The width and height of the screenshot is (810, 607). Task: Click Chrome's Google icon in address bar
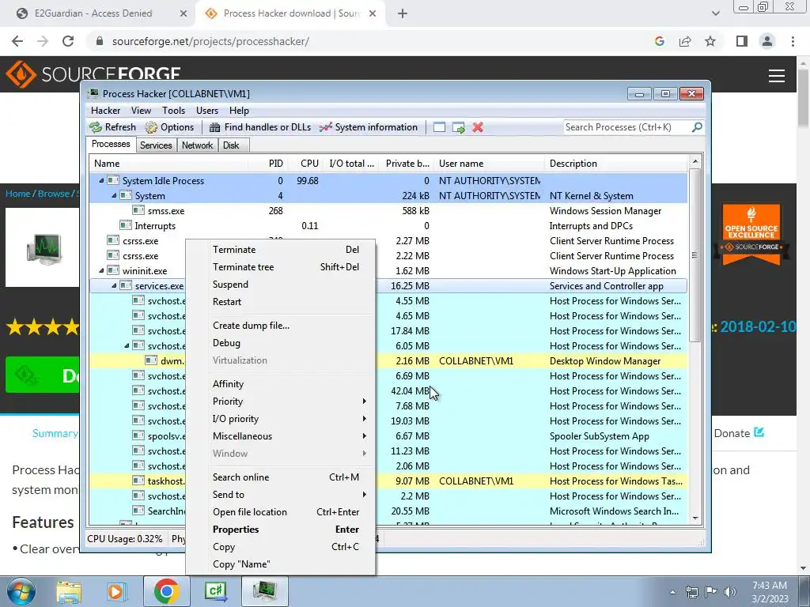point(659,41)
